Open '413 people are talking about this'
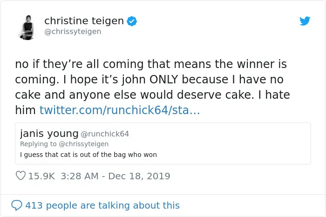The height and width of the screenshot is (217, 326). coord(102,205)
